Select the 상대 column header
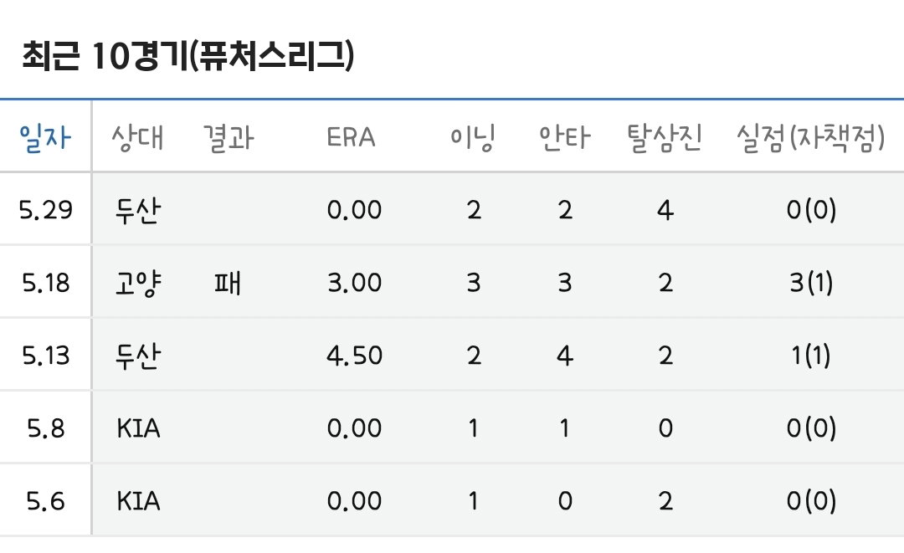Viewport: 904px width, 553px height. (137, 137)
